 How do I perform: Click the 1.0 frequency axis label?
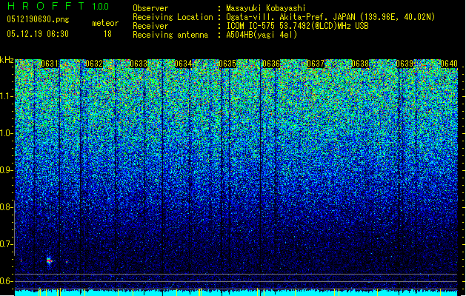click(7, 133)
